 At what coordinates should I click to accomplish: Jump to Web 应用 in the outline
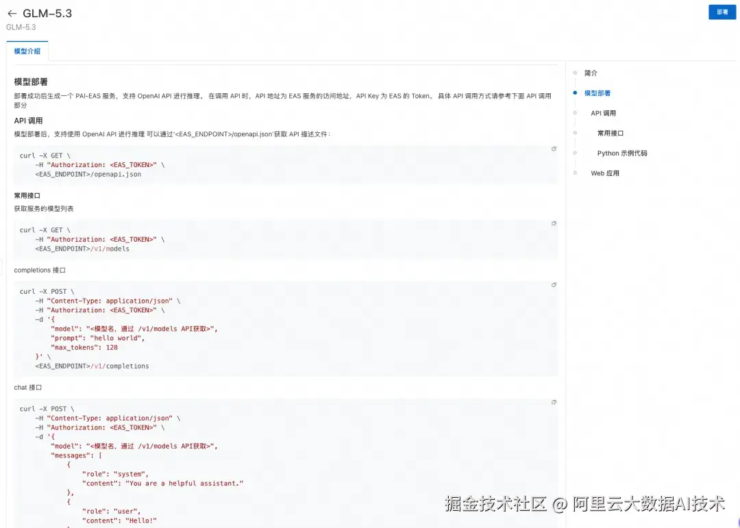tap(604, 173)
